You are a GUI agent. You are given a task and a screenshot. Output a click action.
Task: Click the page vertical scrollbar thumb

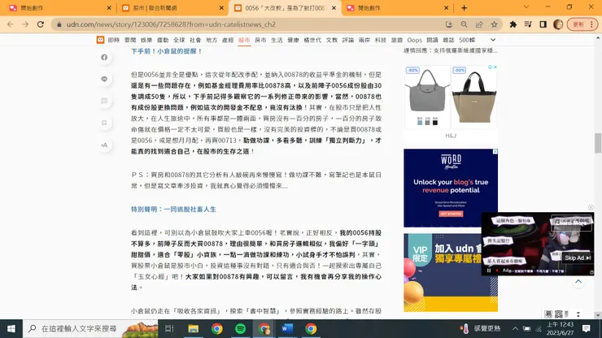(x=598, y=143)
